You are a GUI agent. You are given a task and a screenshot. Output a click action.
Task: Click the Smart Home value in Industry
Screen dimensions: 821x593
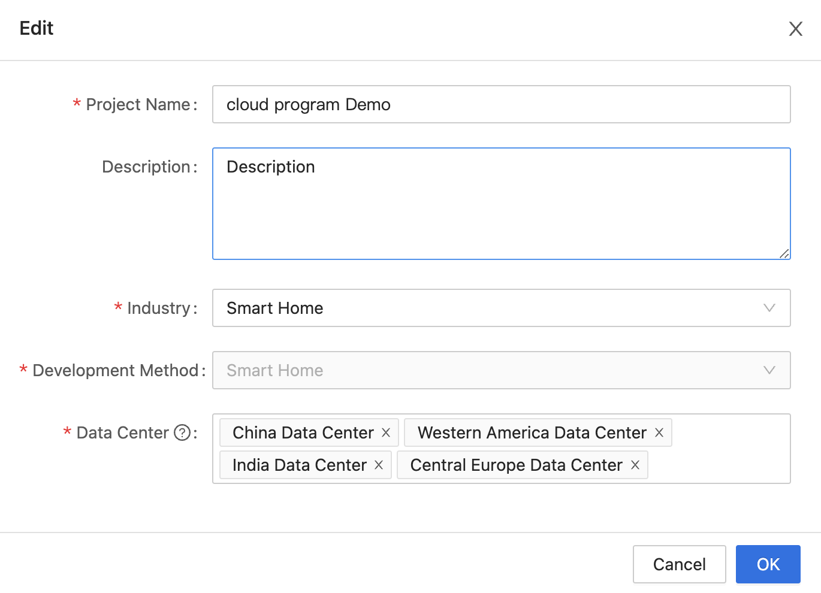(274, 308)
